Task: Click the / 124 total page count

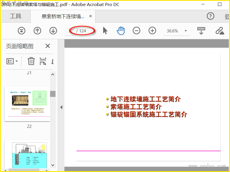Action: 81,31
